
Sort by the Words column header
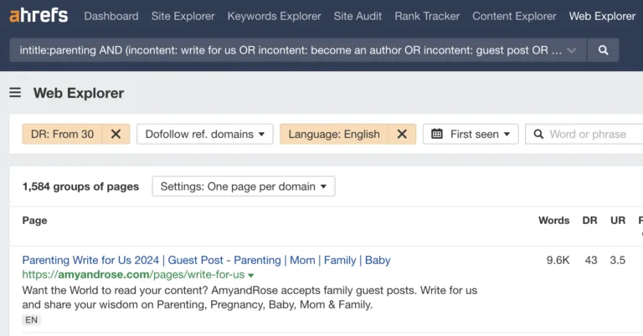[x=553, y=220]
